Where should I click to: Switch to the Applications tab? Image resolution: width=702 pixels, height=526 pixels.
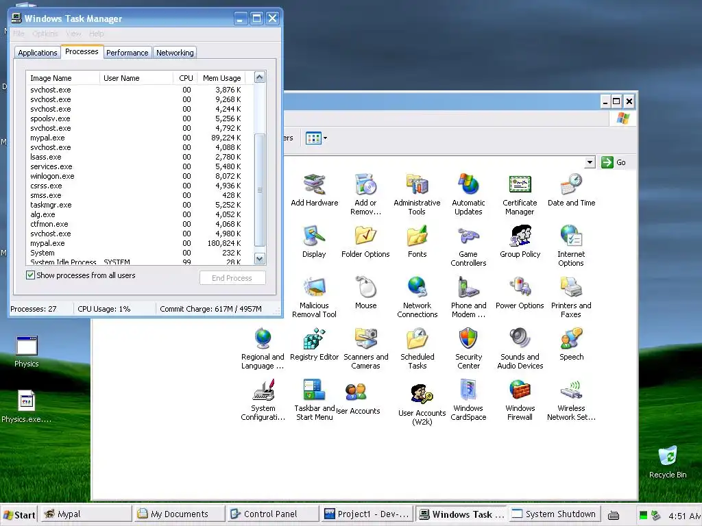(x=38, y=53)
